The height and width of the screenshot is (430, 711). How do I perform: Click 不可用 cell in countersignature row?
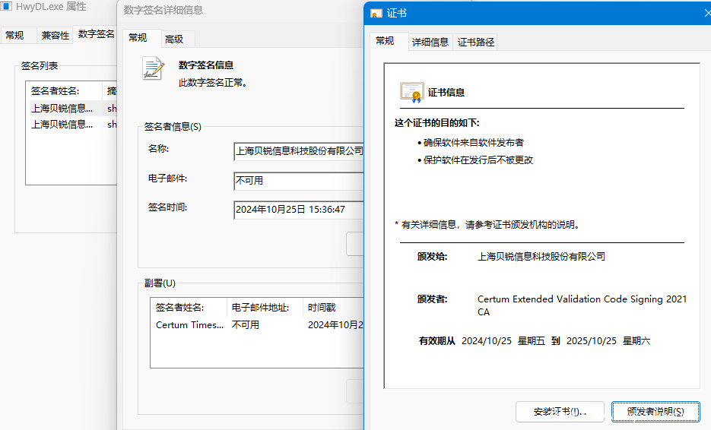click(246, 325)
